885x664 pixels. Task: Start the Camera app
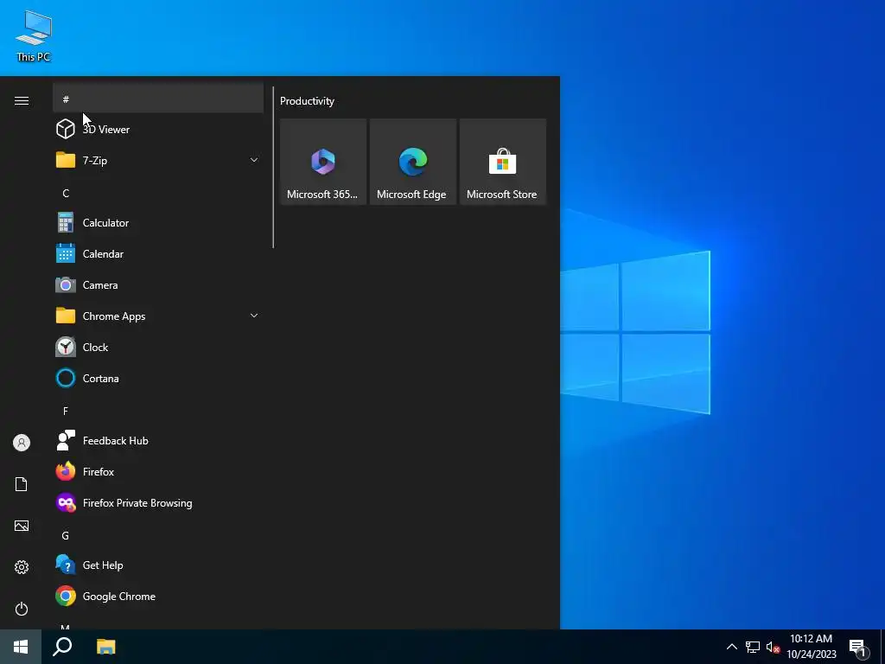click(x=158, y=285)
